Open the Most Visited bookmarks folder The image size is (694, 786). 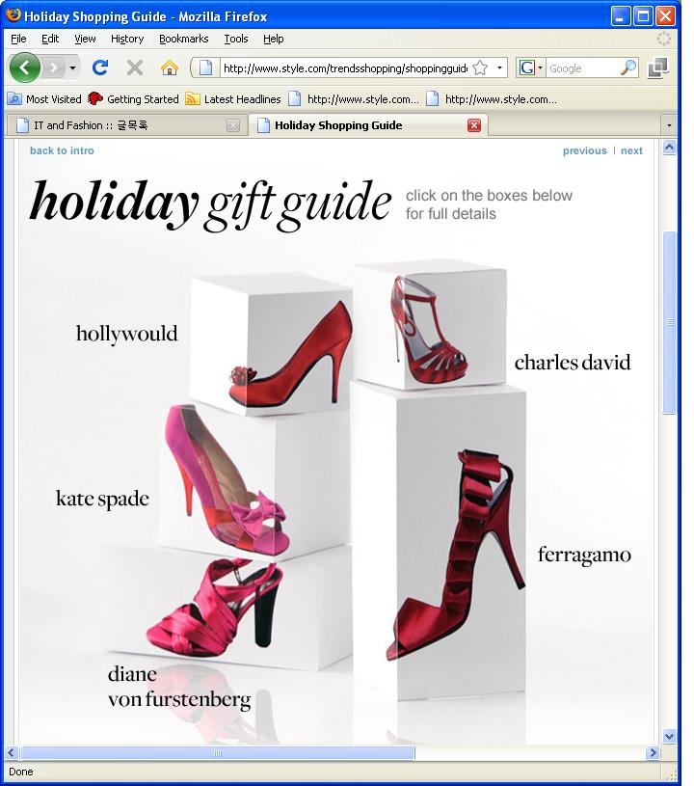click(x=44, y=99)
